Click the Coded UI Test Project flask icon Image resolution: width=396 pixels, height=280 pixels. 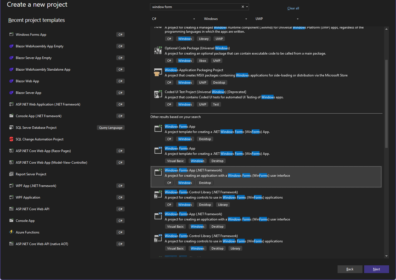[x=158, y=94]
